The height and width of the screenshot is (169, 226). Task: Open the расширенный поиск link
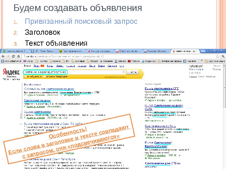click(x=115, y=77)
